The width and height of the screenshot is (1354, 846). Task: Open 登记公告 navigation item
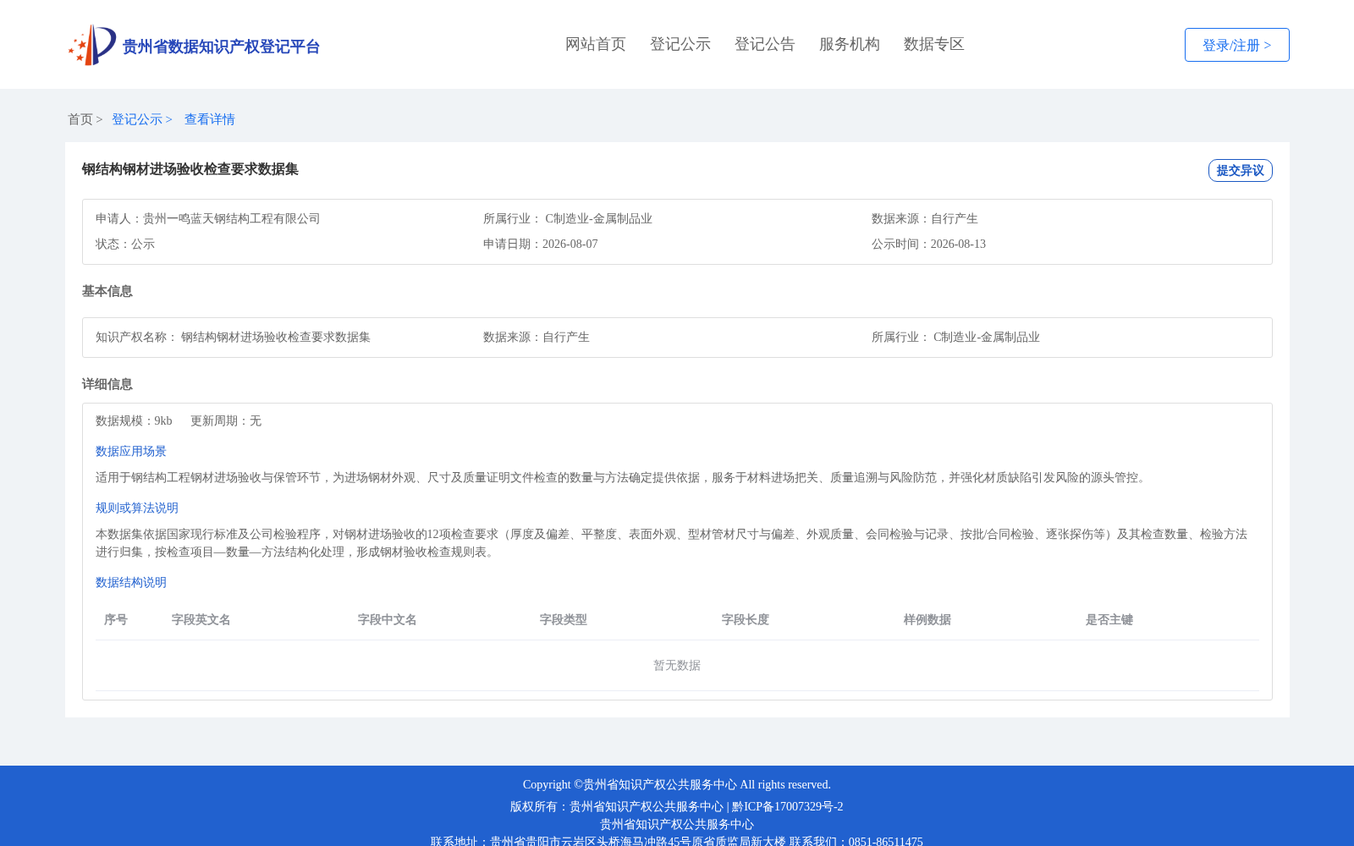coord(765,44)
